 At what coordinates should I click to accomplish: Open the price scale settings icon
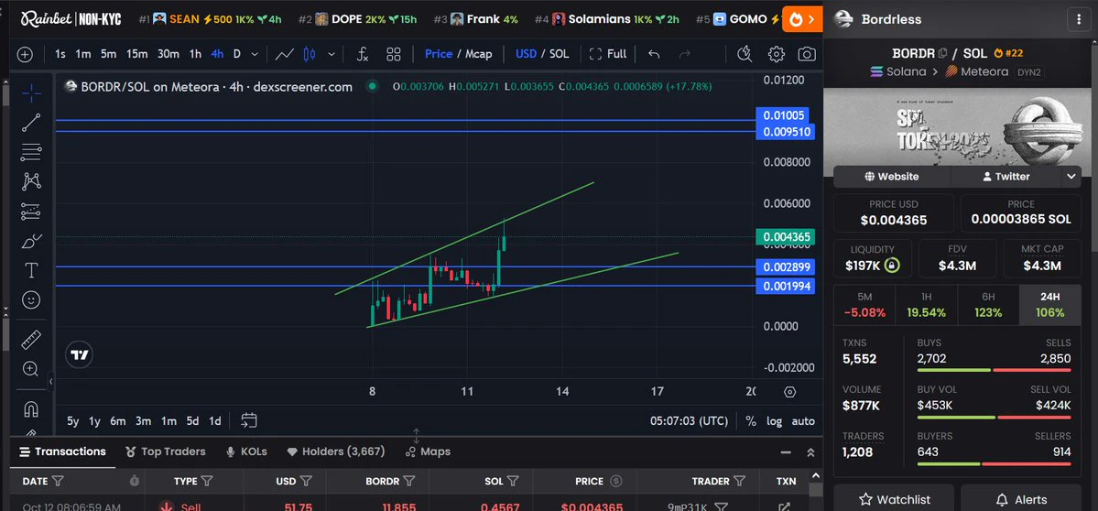(x=790, y=392)
